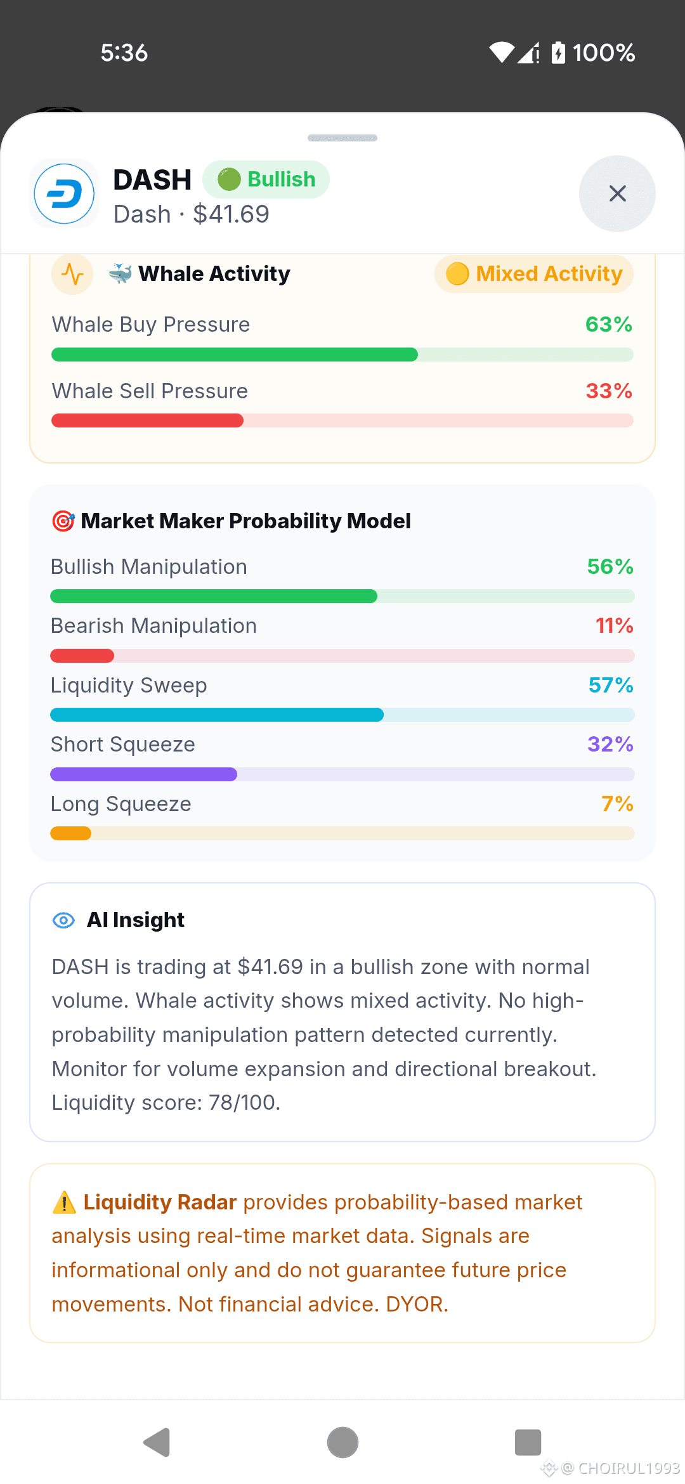Close the DASH details sheet
This screenshot has height=1484, width=685.
click(x=617, y=193)
